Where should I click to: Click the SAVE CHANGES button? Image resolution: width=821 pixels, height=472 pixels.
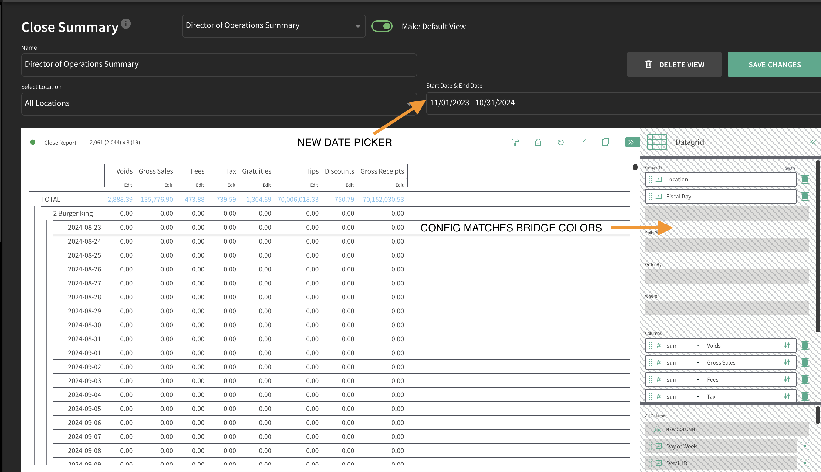tap(774, 65)
